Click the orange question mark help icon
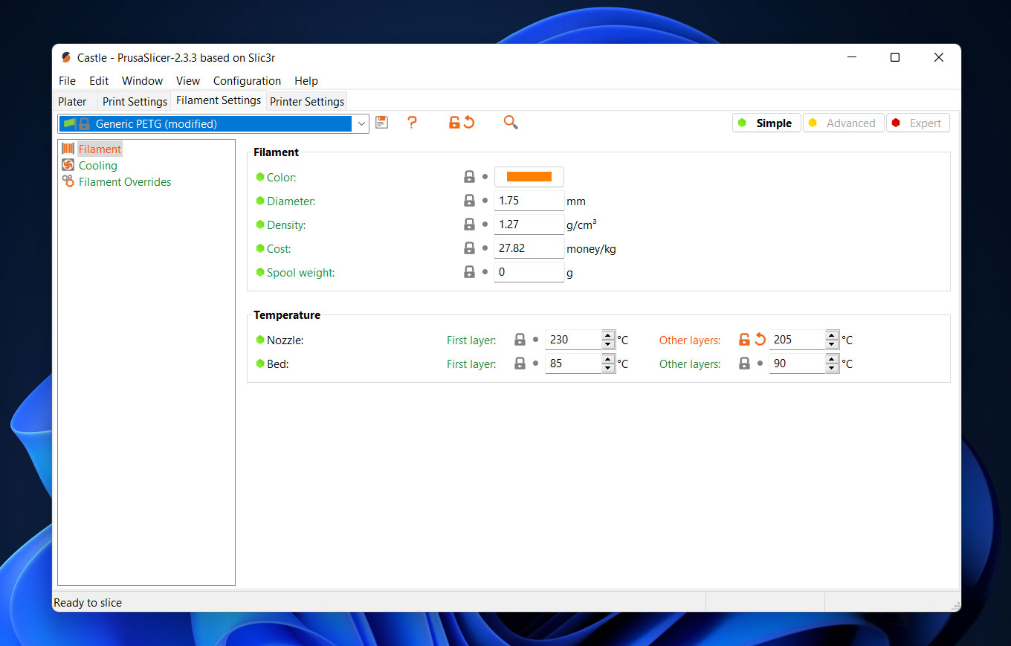The height and width of the screenshot is (646, 1011). pos(412,123)
